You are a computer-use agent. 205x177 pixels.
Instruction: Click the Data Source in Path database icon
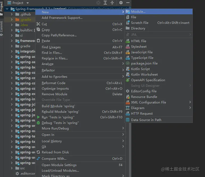coord(128,120)
